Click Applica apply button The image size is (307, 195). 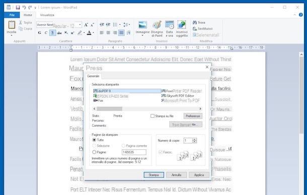(x=199, y=175)
